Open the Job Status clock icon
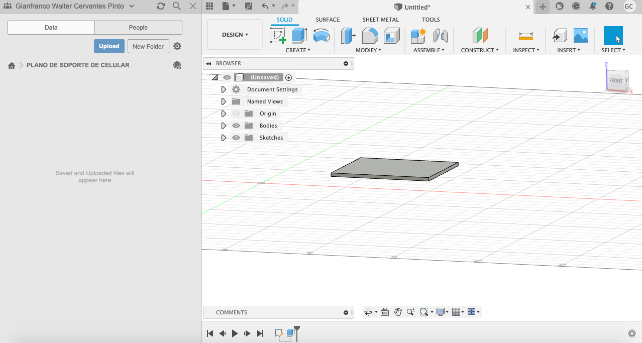This screenshot has width=642, height=343. coord(576,7)
